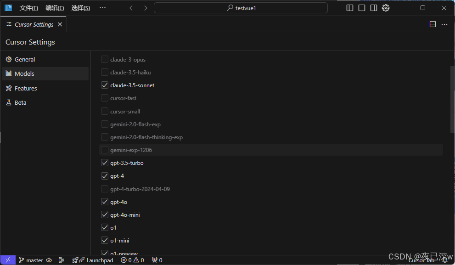This screenshot has height=265, width=455.
Task: Open the errors and warnings indicator
Action: click(x=132, y=260)
